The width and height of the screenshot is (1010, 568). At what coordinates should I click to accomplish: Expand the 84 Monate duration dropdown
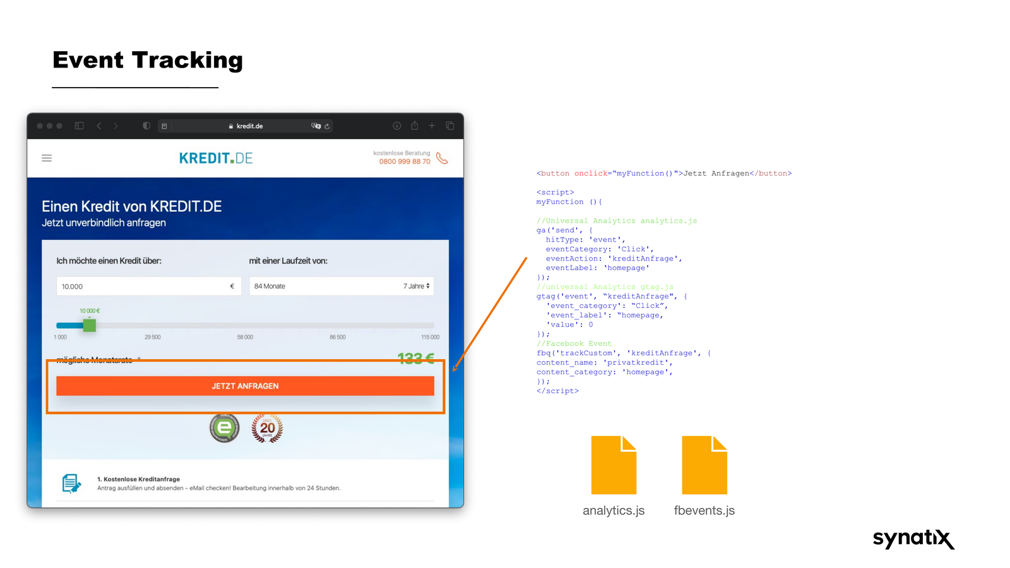coord(341,287)
